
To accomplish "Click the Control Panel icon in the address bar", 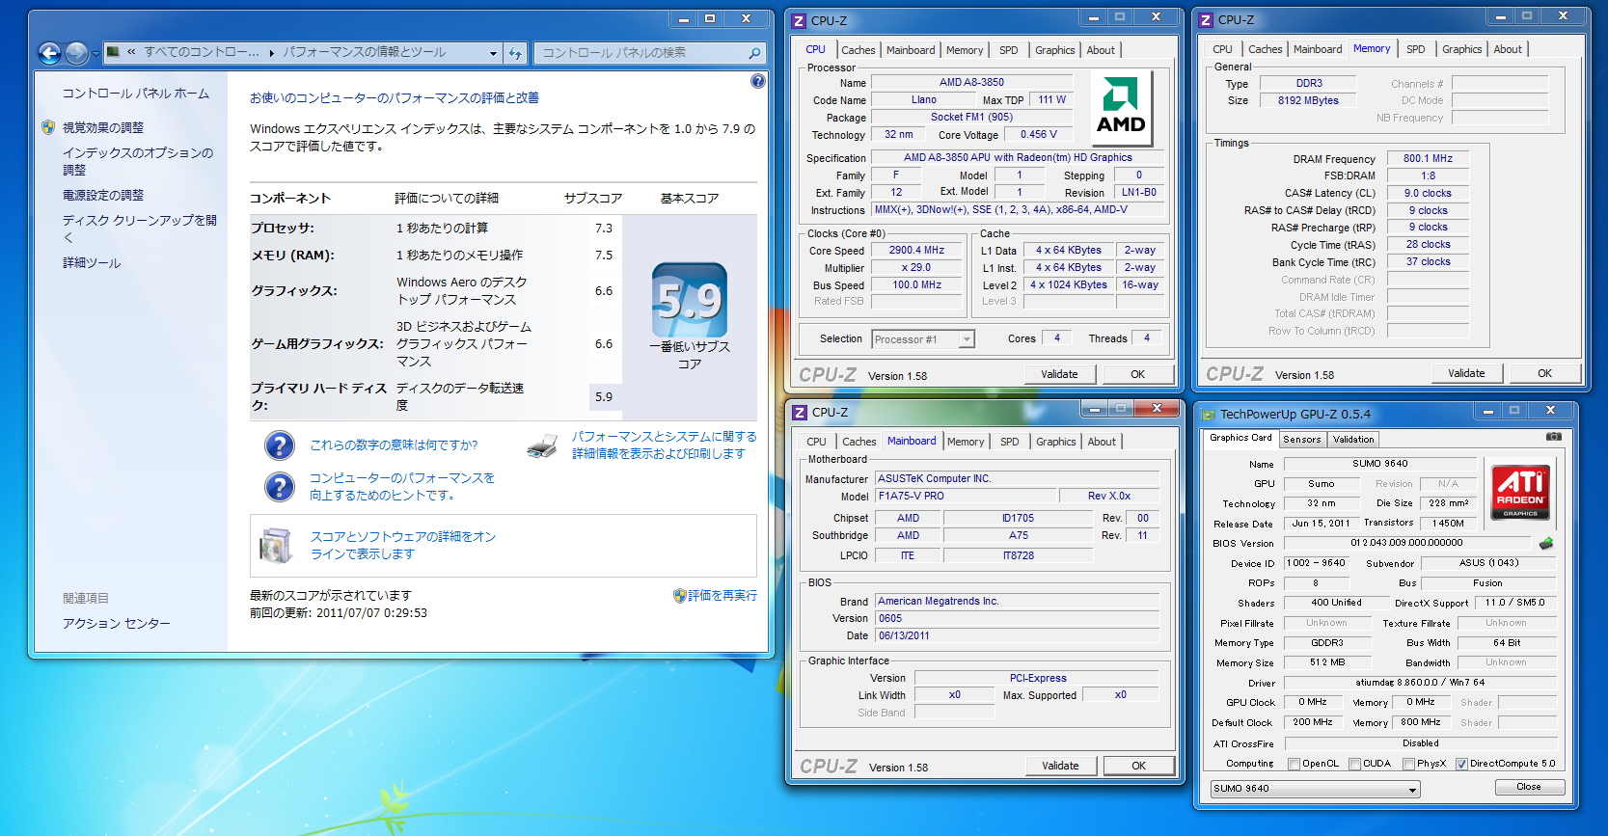I will coord(113,52).
